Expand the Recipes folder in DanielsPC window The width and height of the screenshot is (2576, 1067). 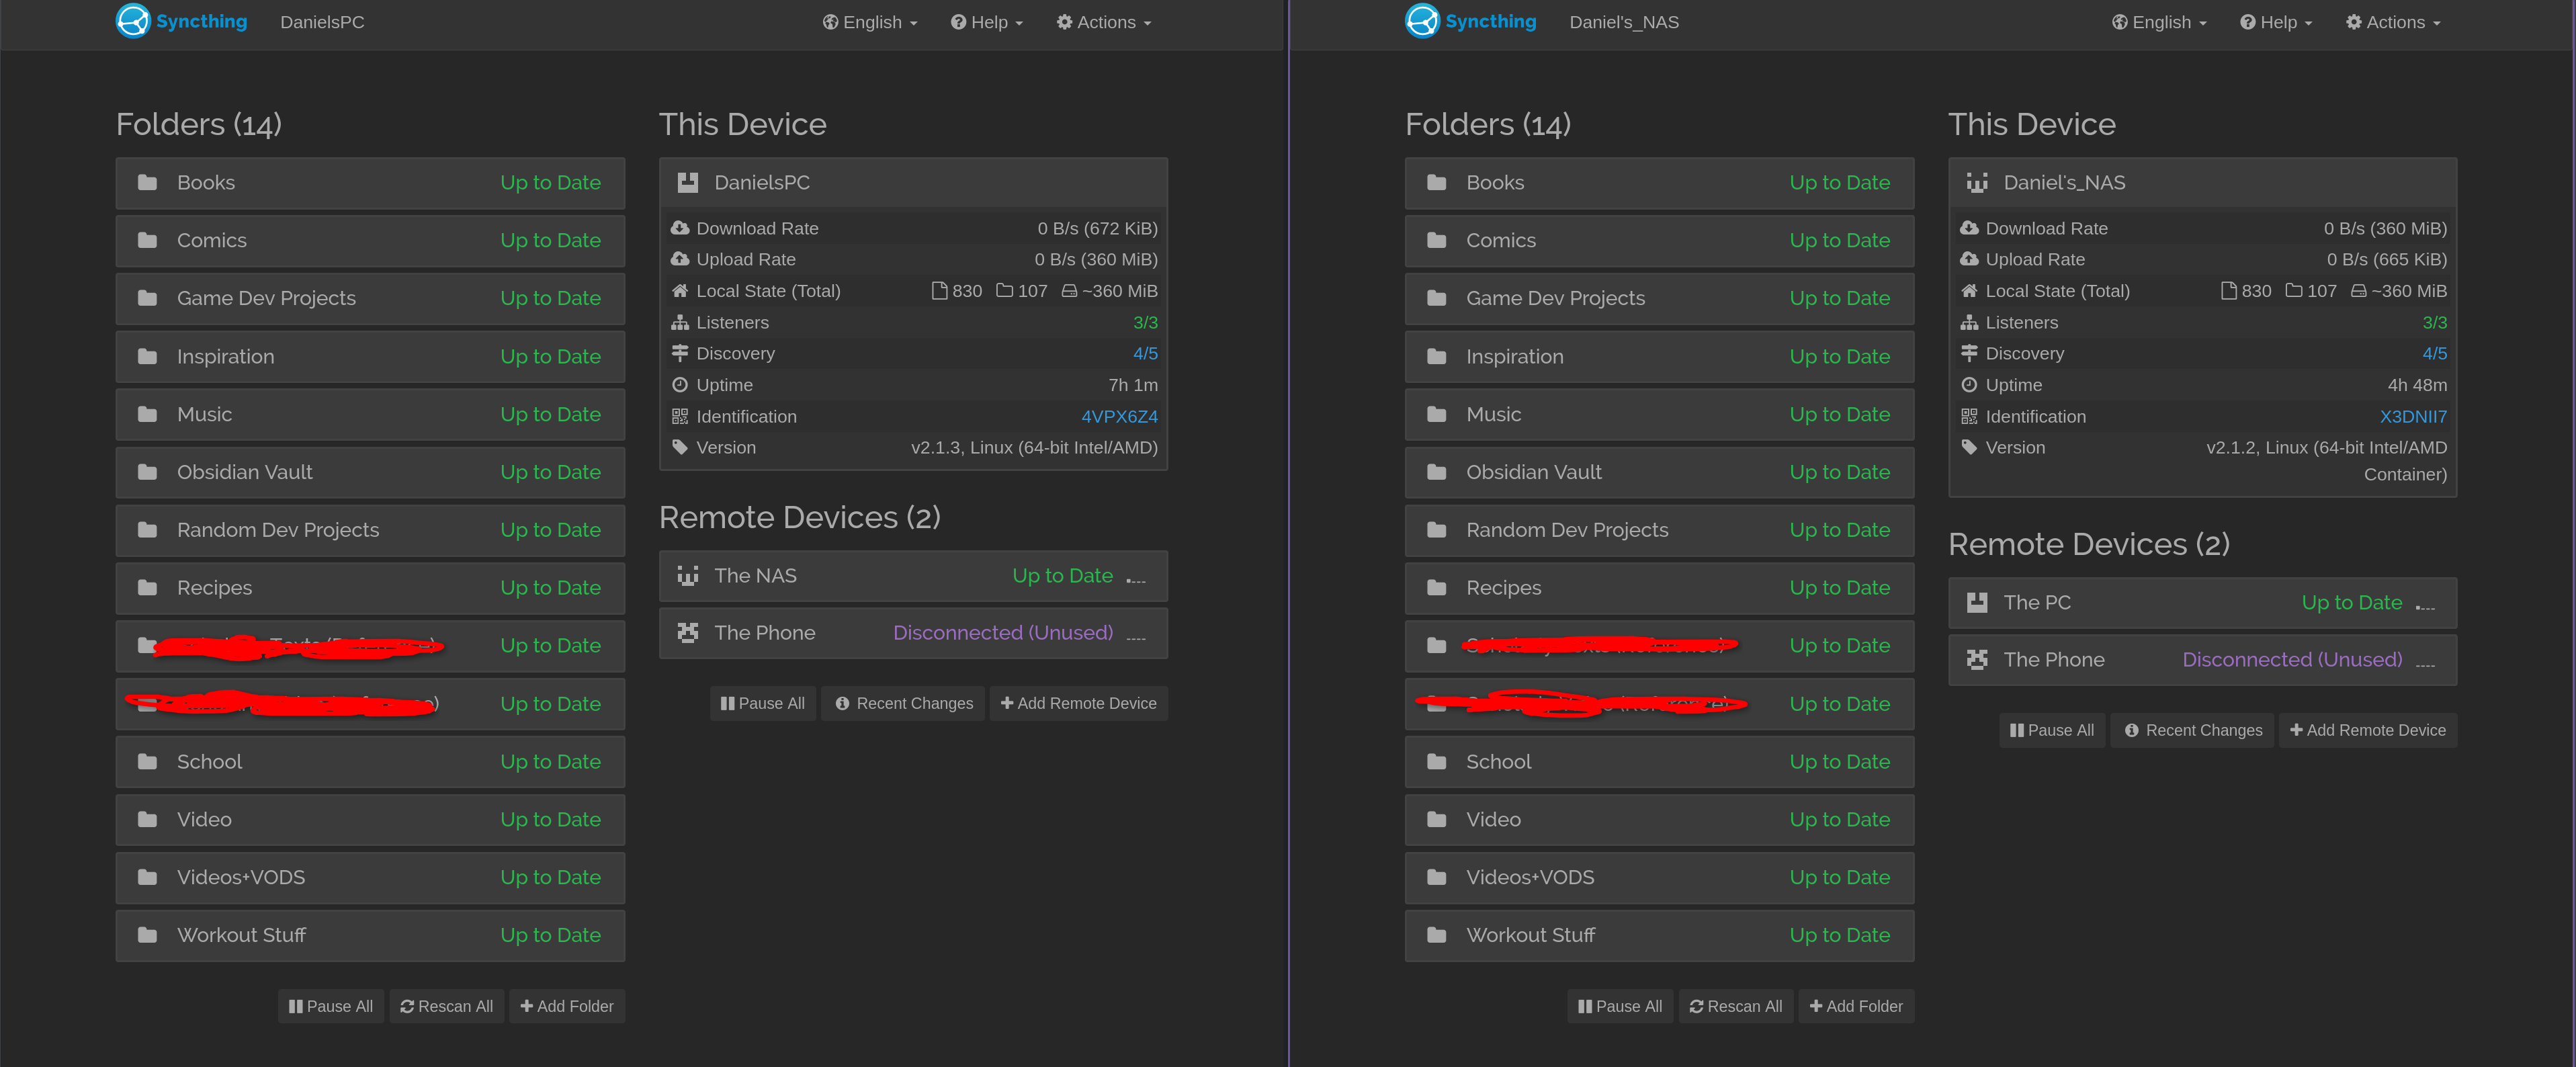(370, 589)
